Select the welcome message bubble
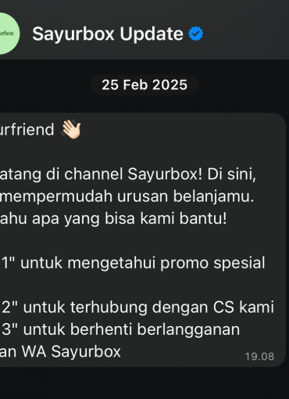289x399 pixels. (x=143, y=239)
